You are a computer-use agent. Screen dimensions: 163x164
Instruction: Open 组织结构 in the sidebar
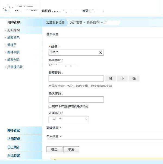pos(14,30)
